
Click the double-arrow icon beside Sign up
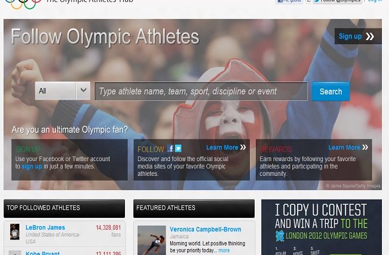click(370, 37)
